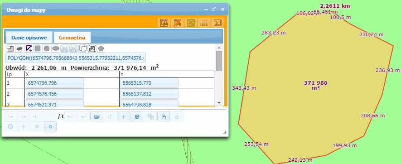Screen dimensions: 401x164
Task: Click the 208,66 m edge label
Action: [373, 116]
